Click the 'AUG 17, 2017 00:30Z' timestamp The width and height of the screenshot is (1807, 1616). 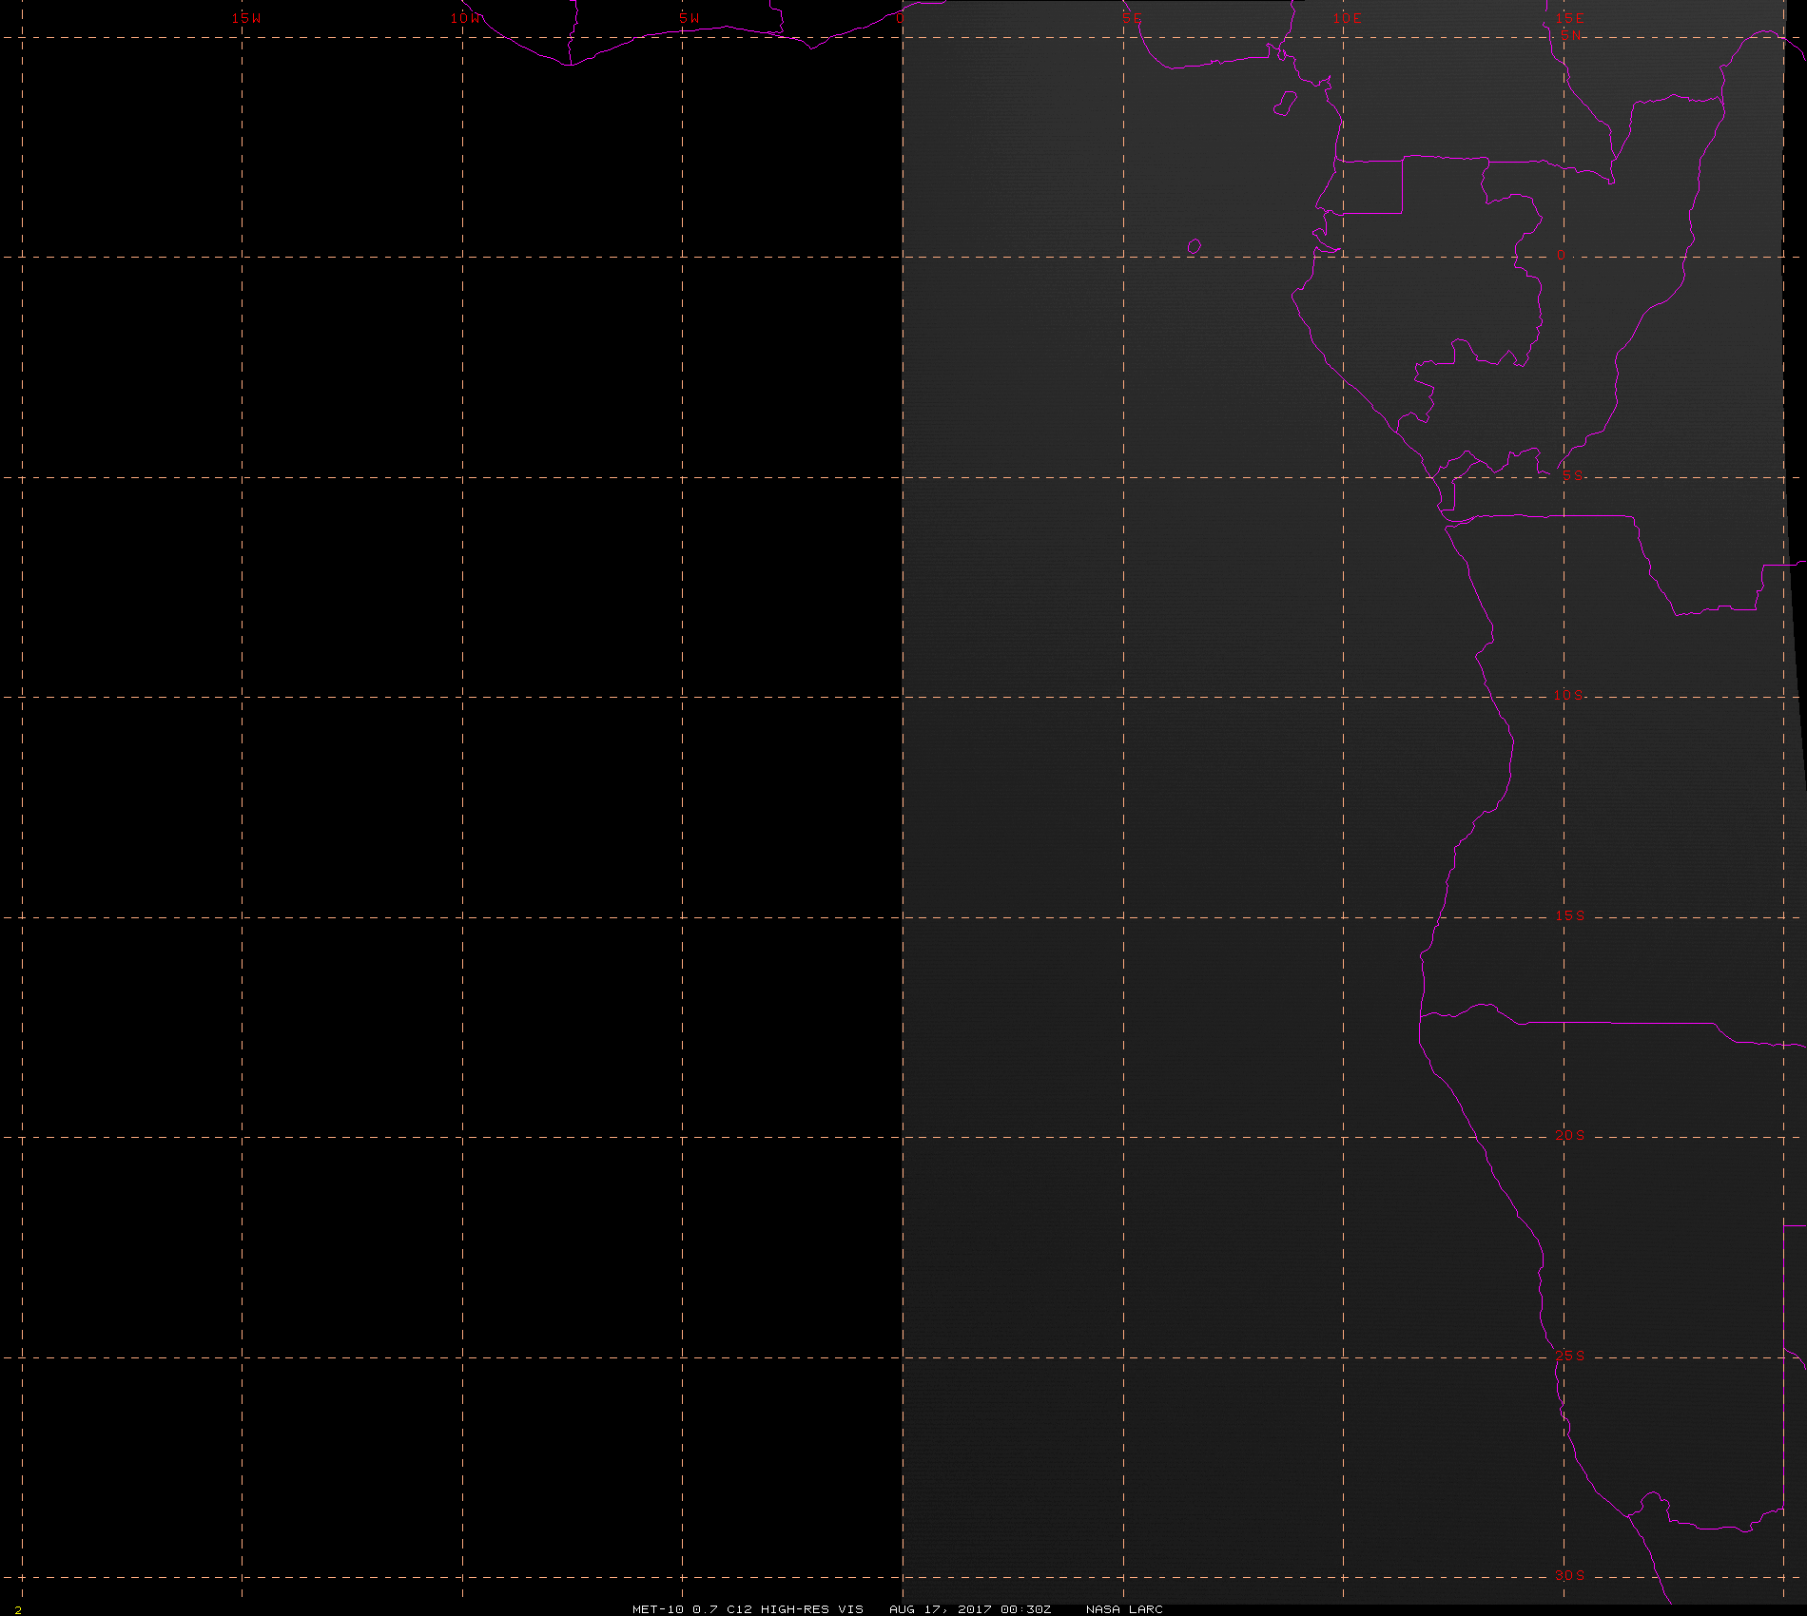tap(970, 1608)
